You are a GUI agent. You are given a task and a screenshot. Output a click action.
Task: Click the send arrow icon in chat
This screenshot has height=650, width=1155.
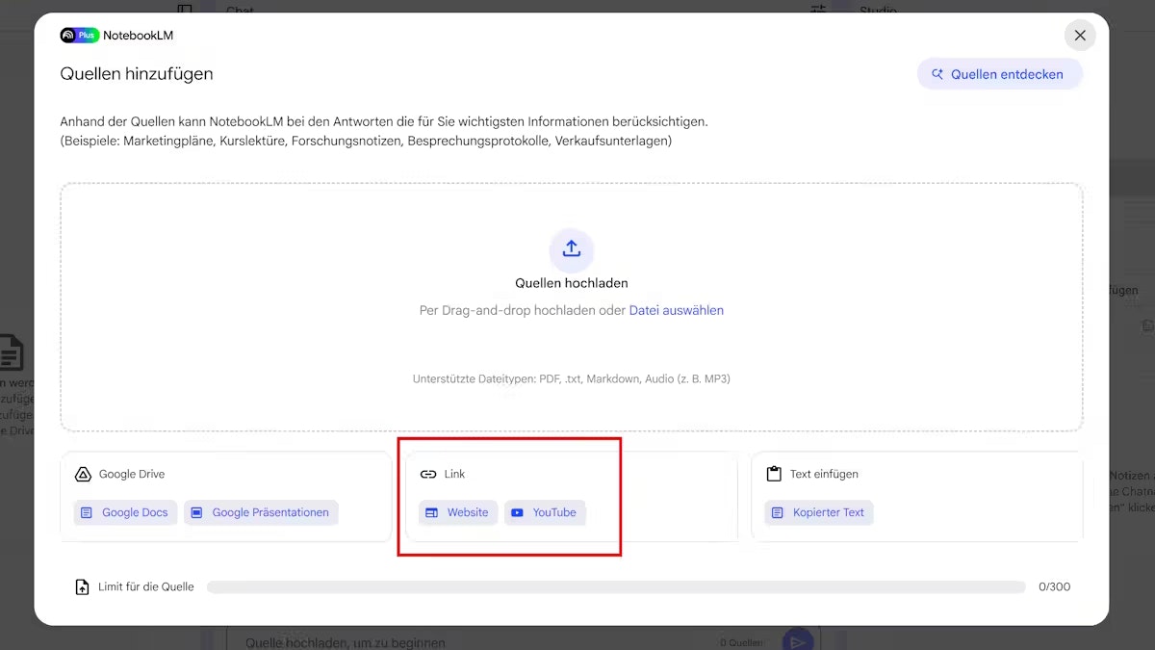pyautogui.click(x=796, y=641)
